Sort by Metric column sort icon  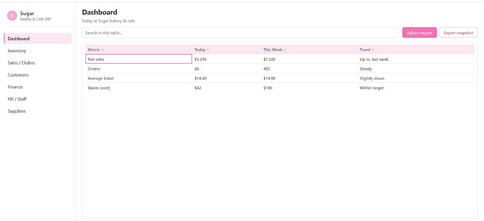[103, 50]
